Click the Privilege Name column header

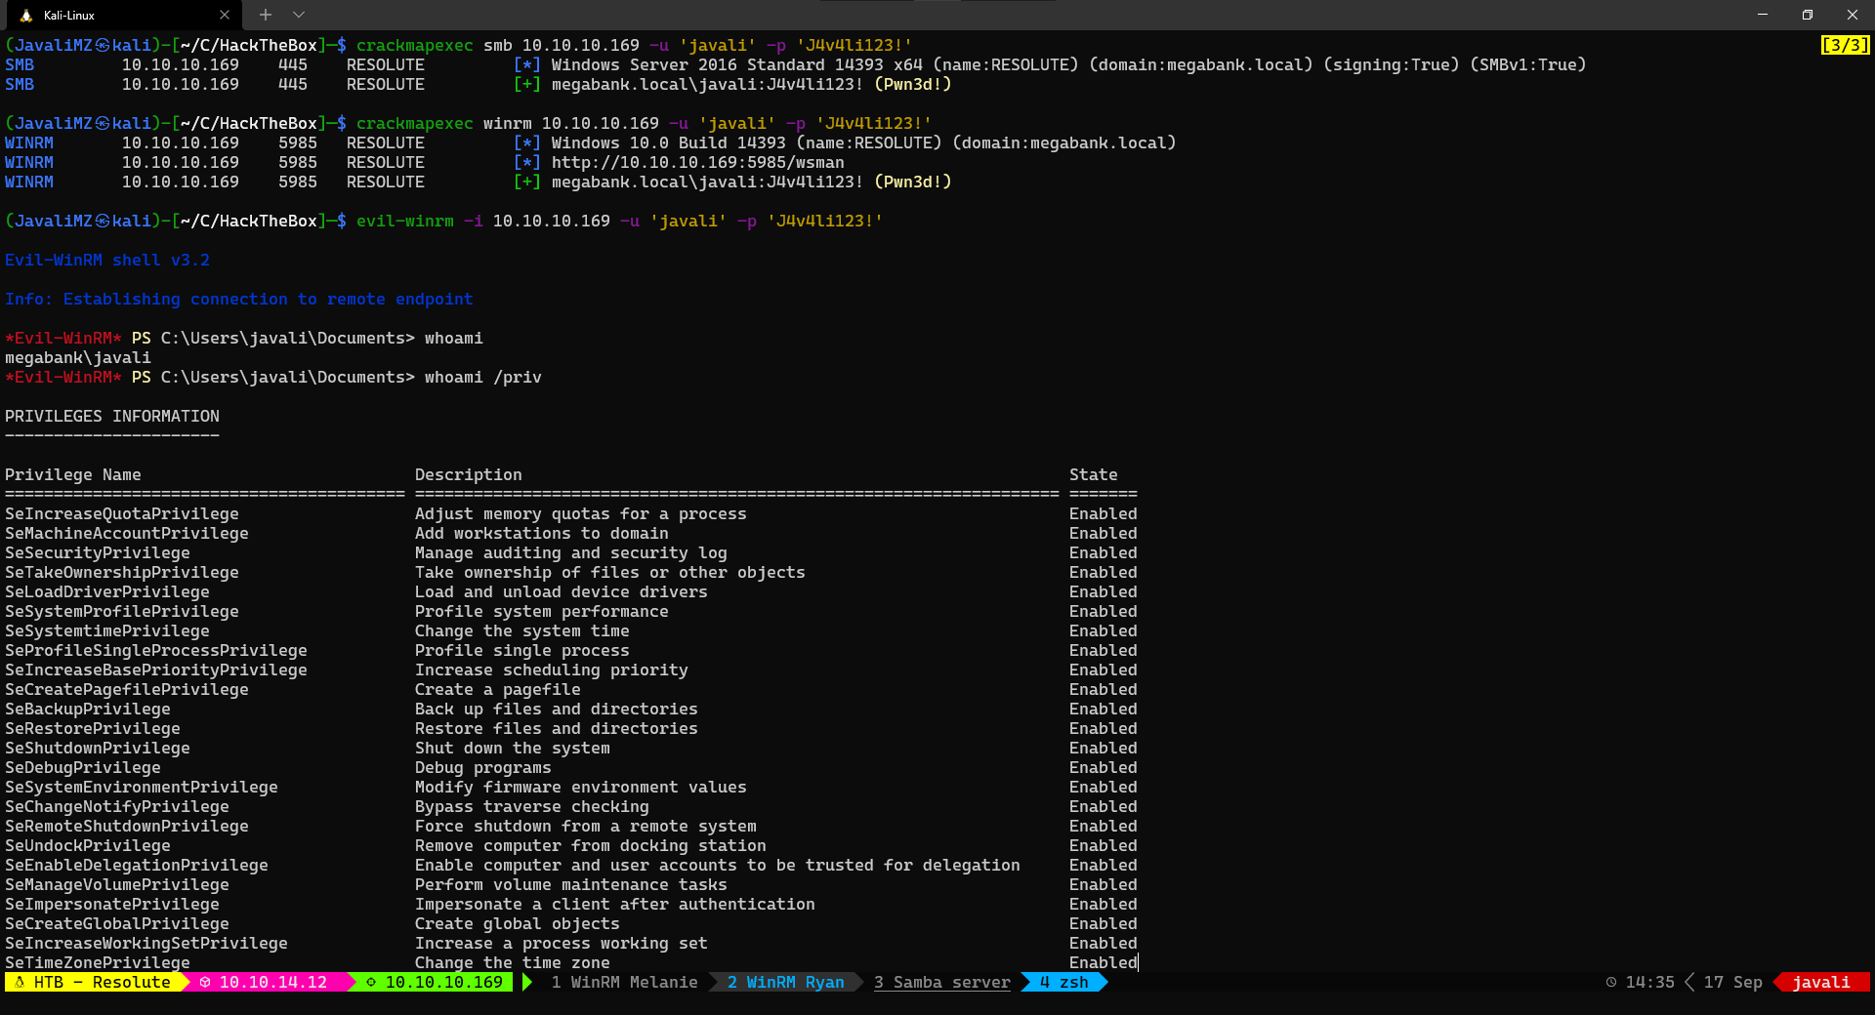pyautogui.click(x=72, y=474)
